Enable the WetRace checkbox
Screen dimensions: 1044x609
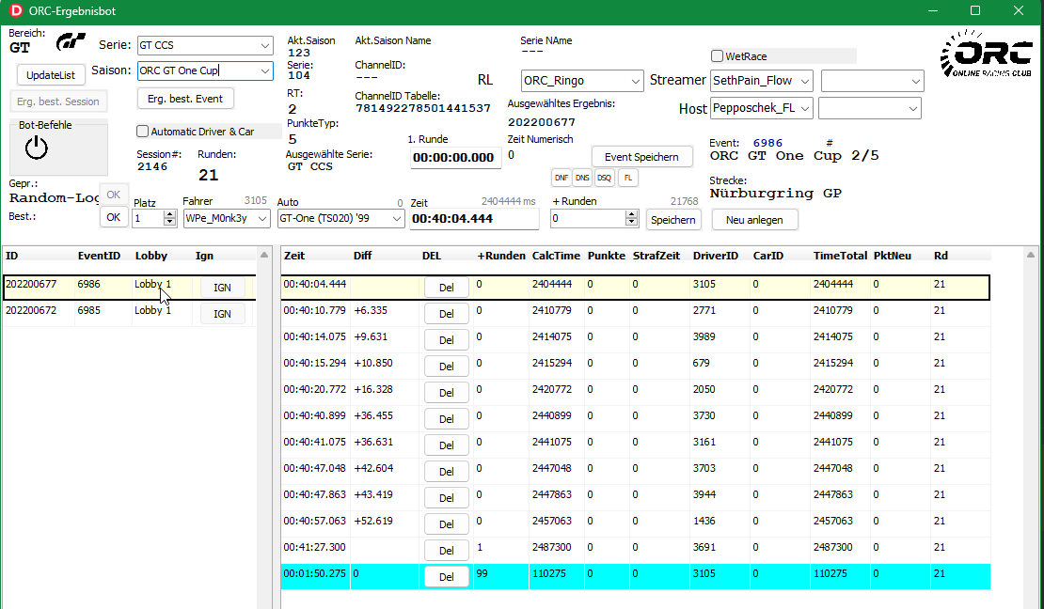tap(718, 56)
